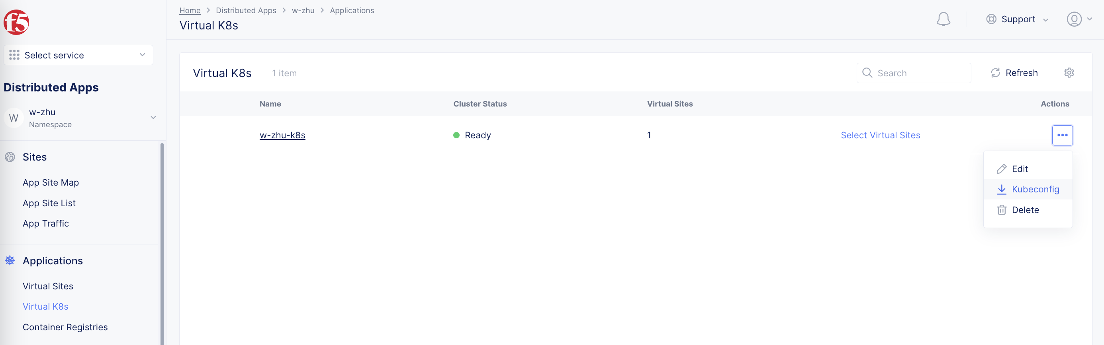Open Container Registries in sidebar

point(65,328)
